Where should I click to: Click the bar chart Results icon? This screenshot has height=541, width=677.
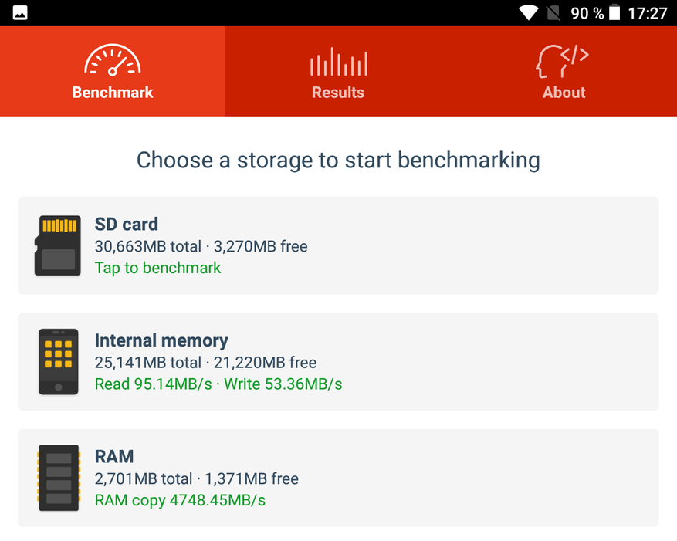(338, 62)
